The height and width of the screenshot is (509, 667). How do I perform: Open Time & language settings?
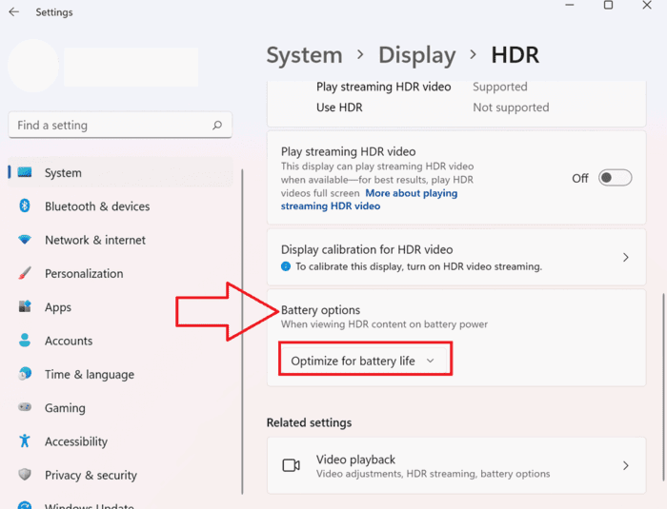120,374
